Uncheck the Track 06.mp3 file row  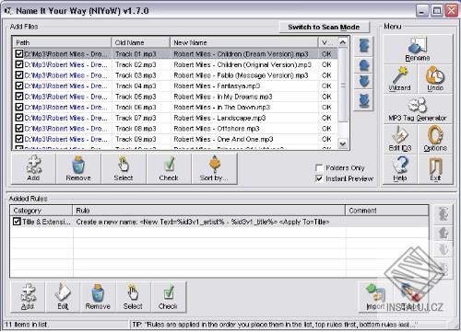point(19,107)
